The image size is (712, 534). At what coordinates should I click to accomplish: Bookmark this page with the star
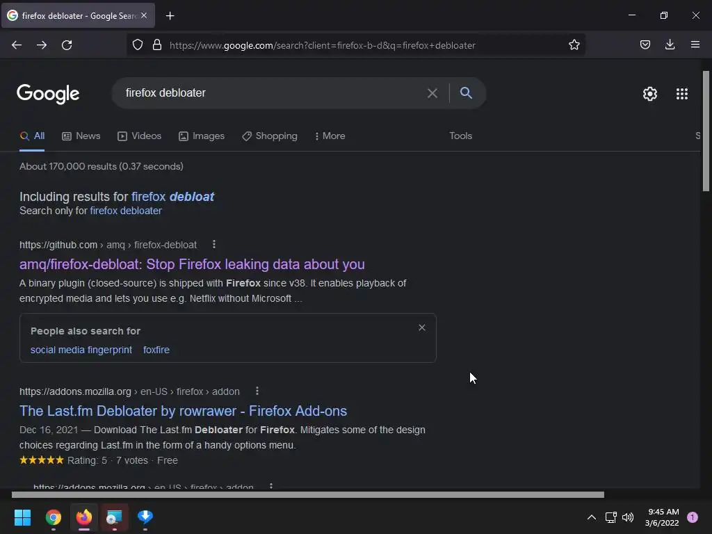tap(574, 44)
